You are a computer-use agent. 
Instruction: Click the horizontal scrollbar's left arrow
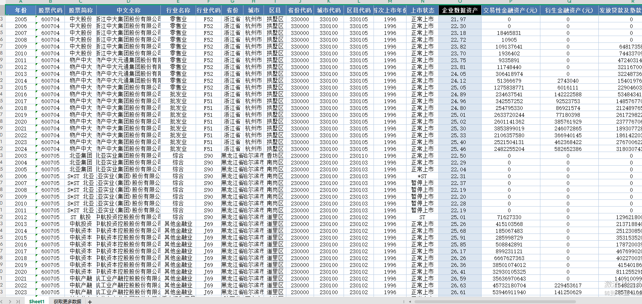[x=410, y=302]
